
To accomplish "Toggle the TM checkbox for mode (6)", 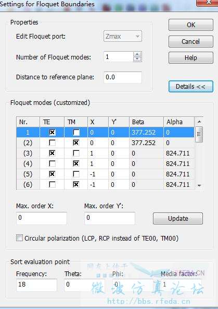I will click(x=76, y=184).
